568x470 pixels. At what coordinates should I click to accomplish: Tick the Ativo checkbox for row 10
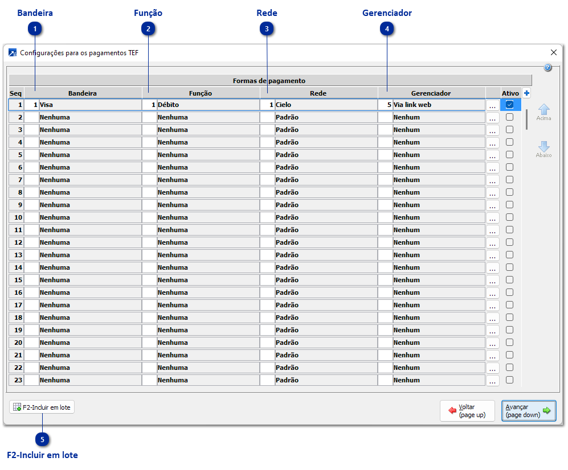click(509, 217)
